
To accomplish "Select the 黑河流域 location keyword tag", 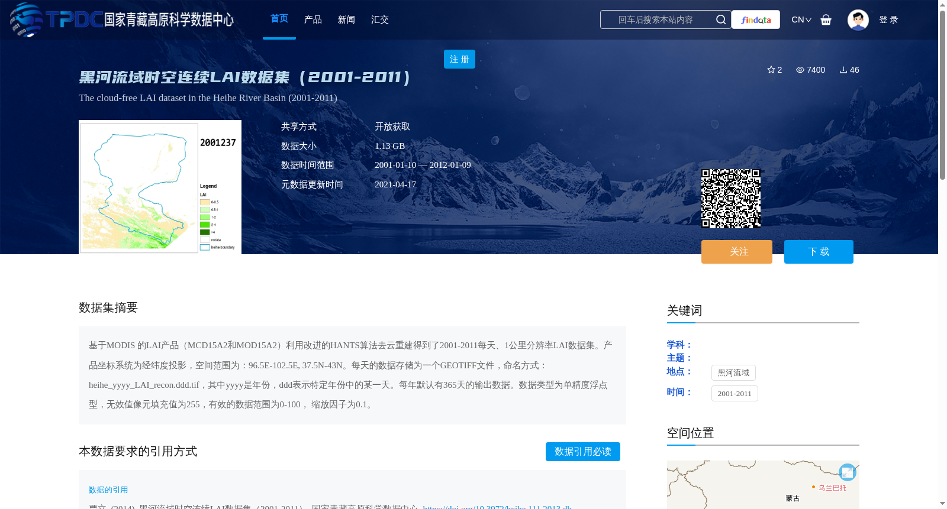I will coord(733,372).
